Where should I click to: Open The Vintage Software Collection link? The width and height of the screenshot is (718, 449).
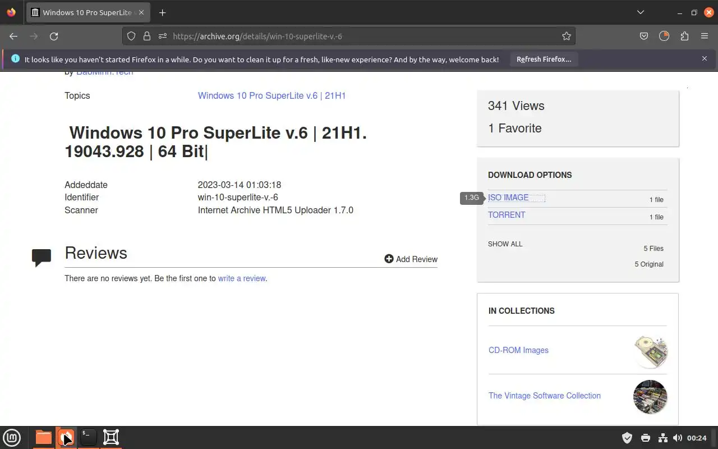pos(545,396)
